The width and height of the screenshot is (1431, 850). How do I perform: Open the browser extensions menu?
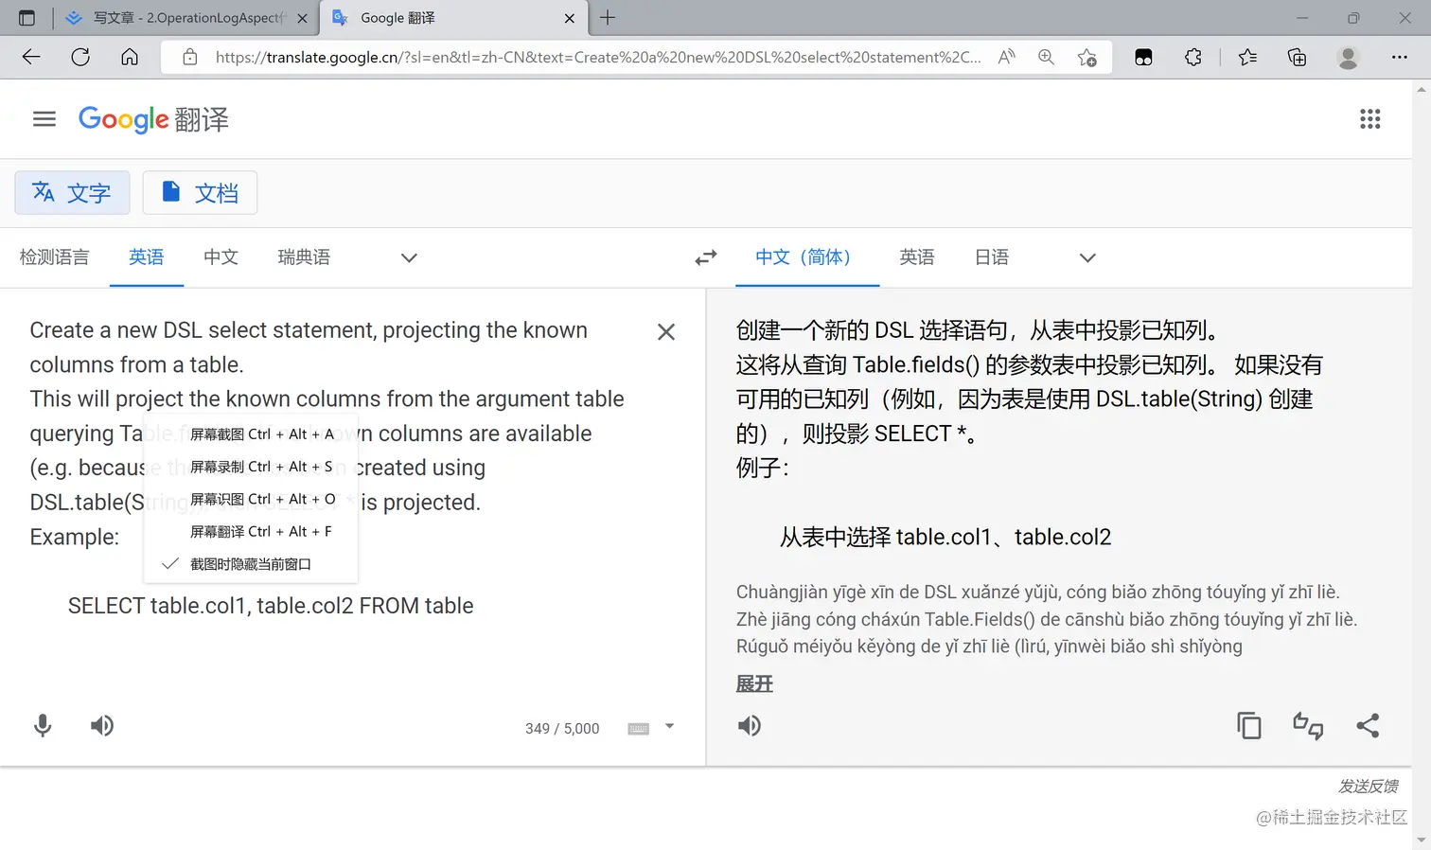point(1193,58)
